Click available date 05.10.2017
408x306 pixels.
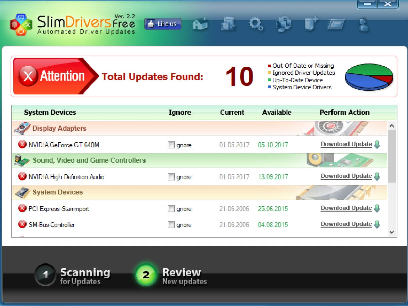click(273, 145)
